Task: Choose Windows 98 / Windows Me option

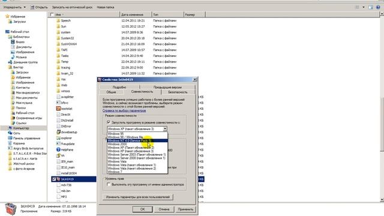Action: 137,137
